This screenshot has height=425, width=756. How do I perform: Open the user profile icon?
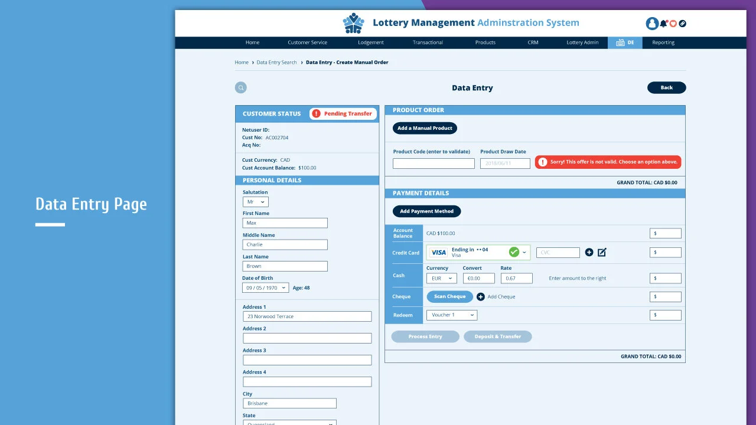[652, 24]
